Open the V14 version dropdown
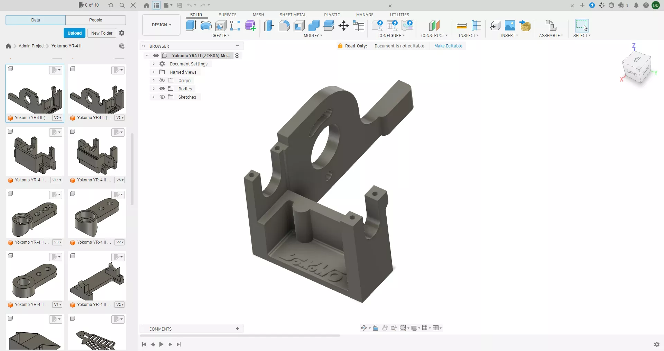This screenshot has width=664, height=351. tap(57, 180)
